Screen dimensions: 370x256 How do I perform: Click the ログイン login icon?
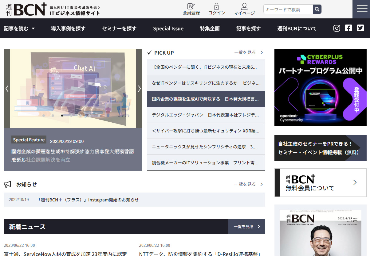(x=217, y=9)
